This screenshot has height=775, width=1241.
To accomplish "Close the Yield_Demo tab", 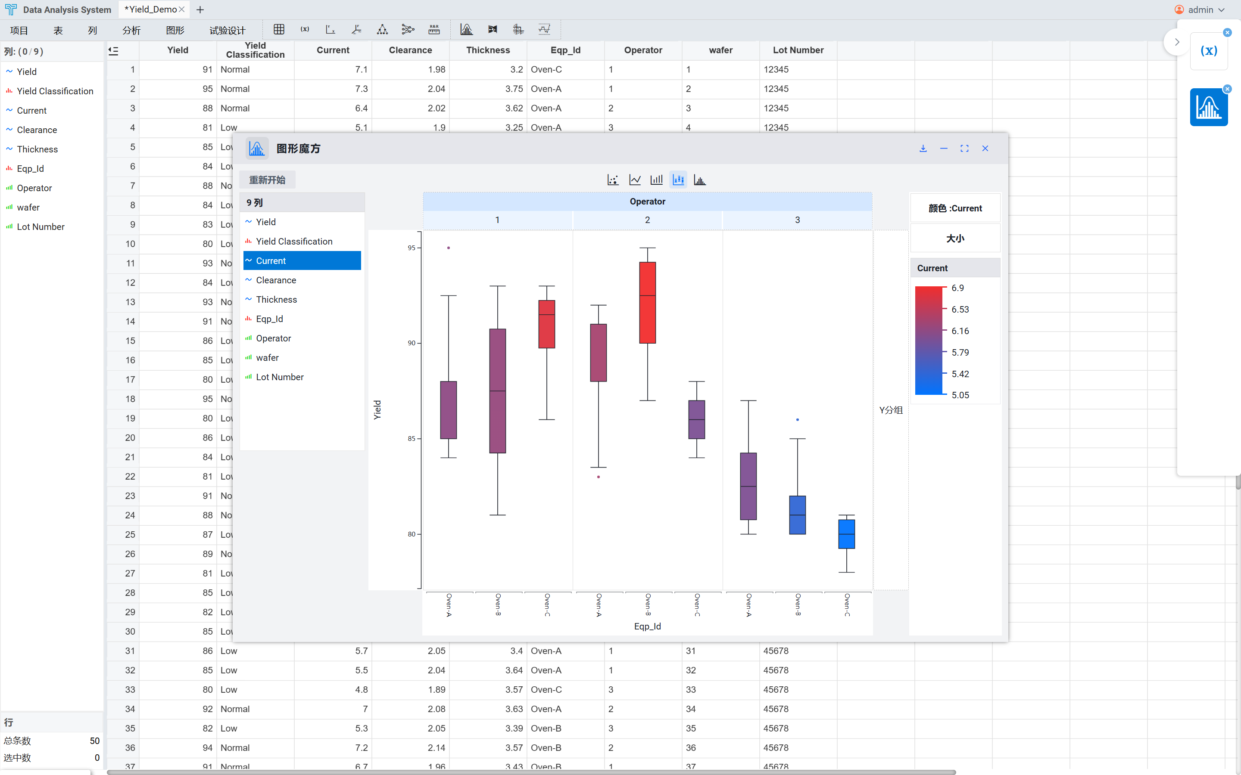I will coord(181,10).
